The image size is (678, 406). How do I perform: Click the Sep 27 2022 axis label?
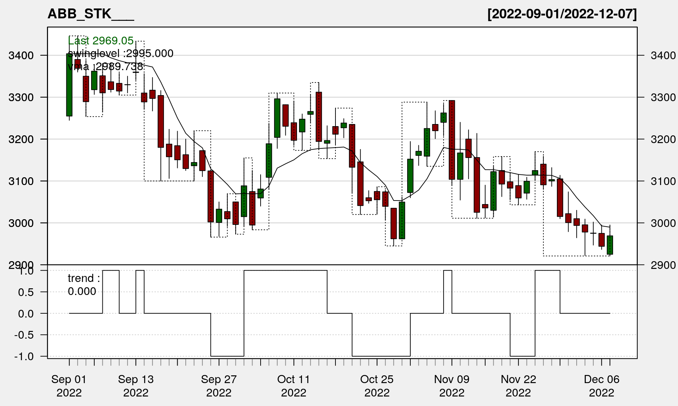(219, 386)
